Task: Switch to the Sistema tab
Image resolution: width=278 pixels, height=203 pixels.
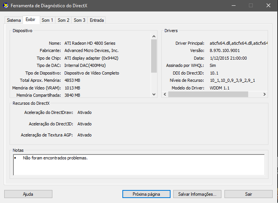Action: [14, 20]
